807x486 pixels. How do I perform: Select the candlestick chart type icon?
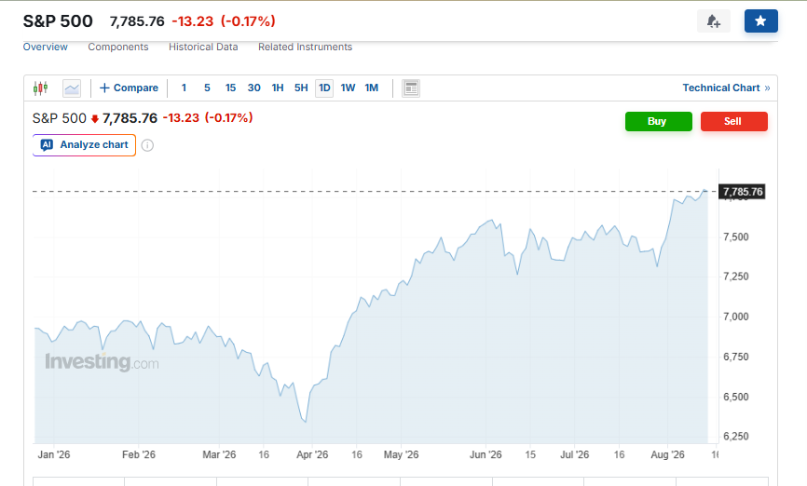pyautogui.click(x=40, y=88)
